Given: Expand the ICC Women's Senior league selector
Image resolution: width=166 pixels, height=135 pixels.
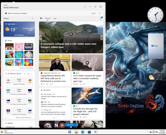Looking at the screenshot, I should pos(25,74).
